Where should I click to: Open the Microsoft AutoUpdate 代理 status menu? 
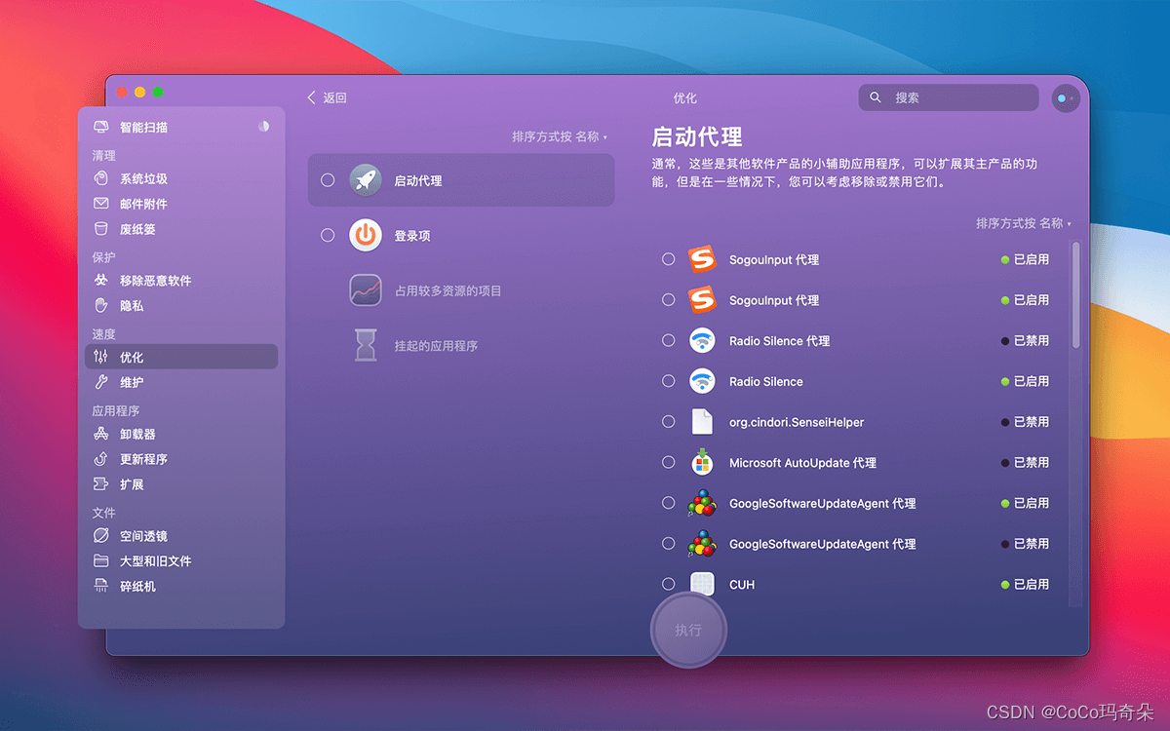click(x=1025, y=463)
